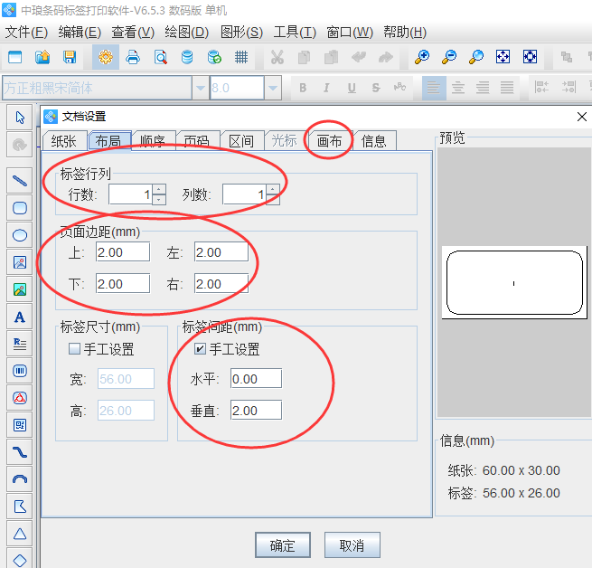Select the ellipse drawing tool
This screenshot has height=568, width=592.
pos(19,234)
